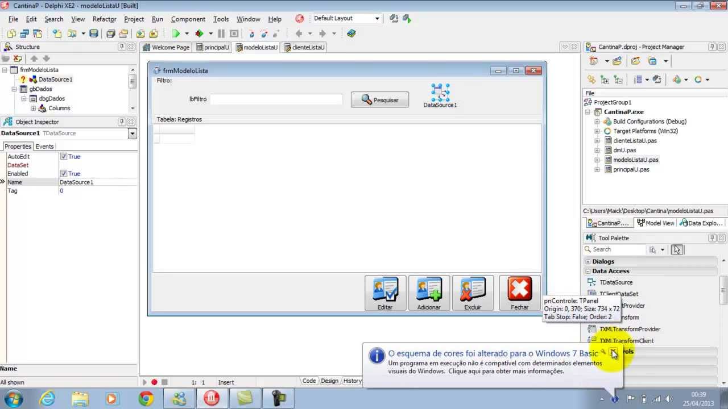Click the Trace Into debug icon
728x409 pixels.
coord(252,34)
